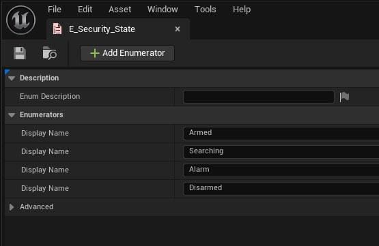Click the E_Security_State document tab icon
Screen dimensions: 379x246
pyautogui.click(x=57, y=29)
